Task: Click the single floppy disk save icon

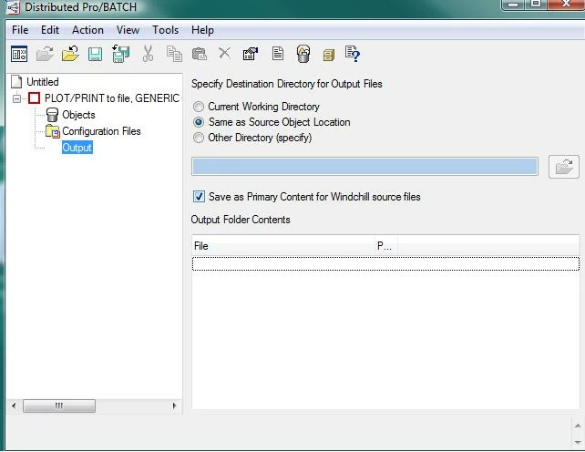Action: click(95, 55)
